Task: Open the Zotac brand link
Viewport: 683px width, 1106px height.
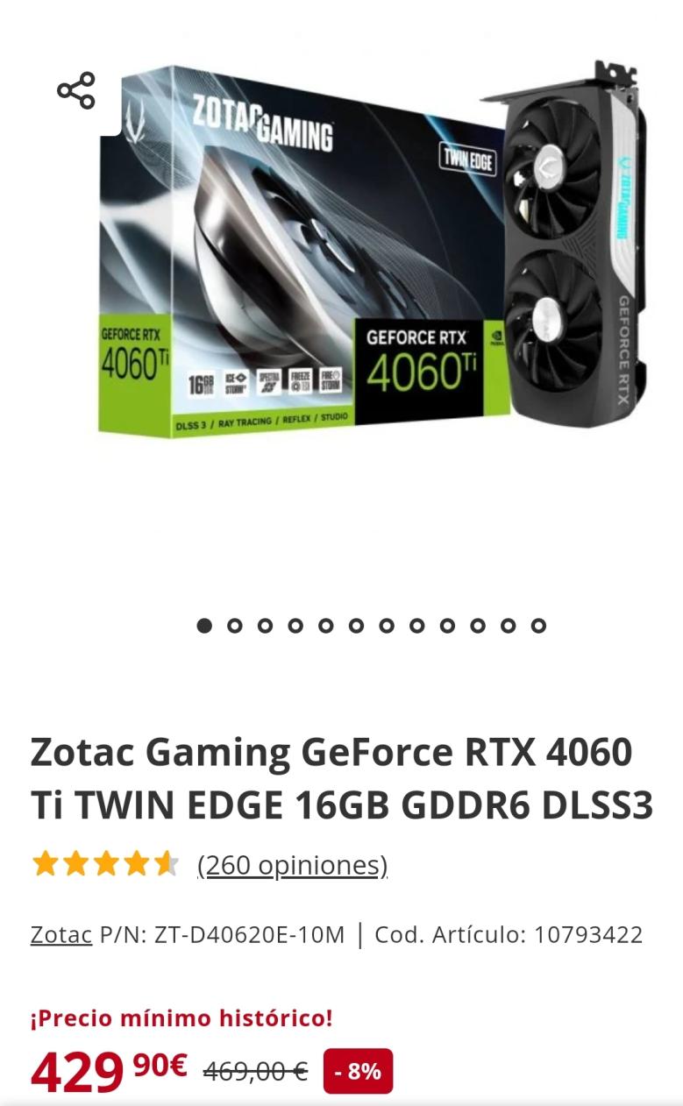Action: click(61, 935)
